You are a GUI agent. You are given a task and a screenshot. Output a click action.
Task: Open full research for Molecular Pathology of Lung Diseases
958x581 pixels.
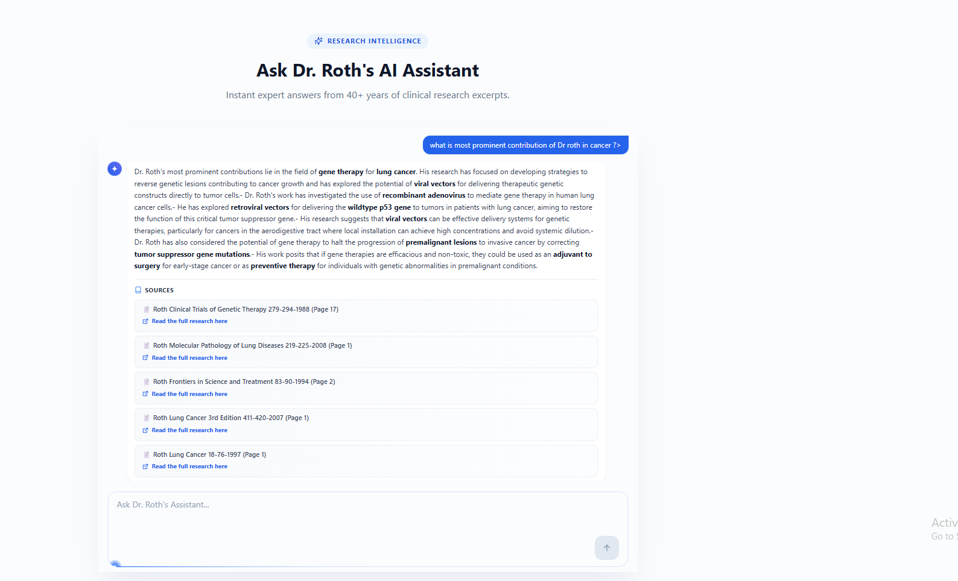tap(189, 358)
